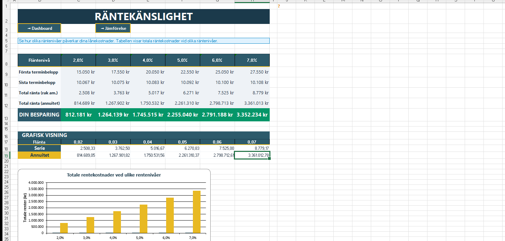The image size is (505, 241).
Task: Click the green savings cell 1.745.515 kr
Action: click(x=148, y=115)
